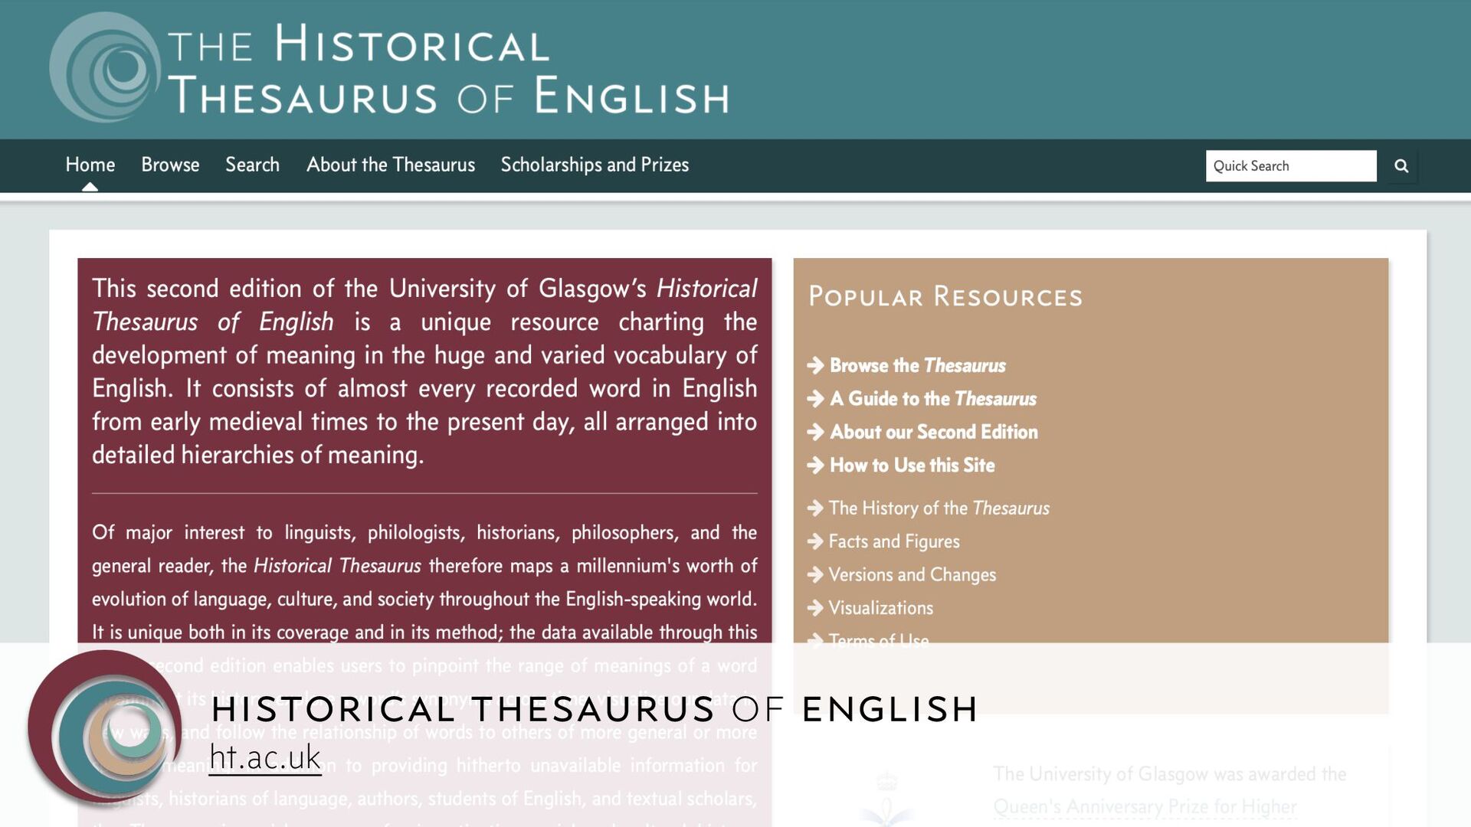Click arrow icon beside How to Use this Site
This screenshot has height=827, width=1471.
tap(815, 466)
